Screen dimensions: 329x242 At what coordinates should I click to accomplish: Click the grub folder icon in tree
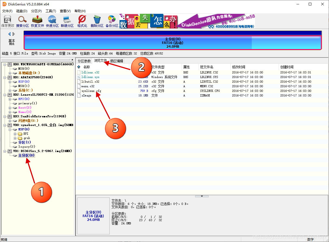point(20,138)
